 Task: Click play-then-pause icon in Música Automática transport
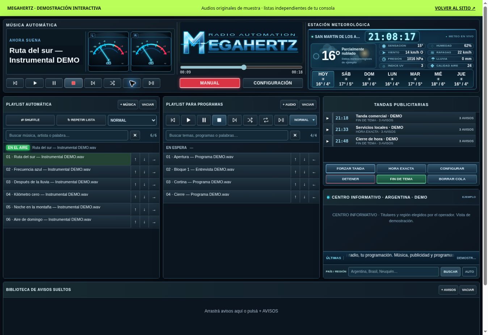pos(151,83)
